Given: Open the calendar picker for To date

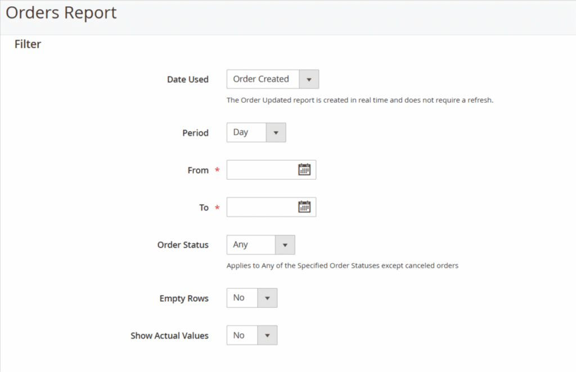Looking at the screenshot, I should pyautogui.click(x=304, y=207).
